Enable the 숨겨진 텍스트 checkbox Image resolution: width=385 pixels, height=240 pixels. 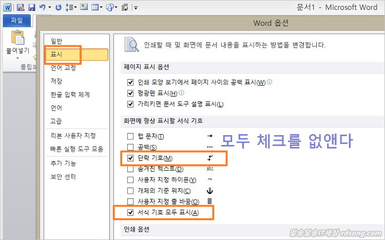coord(130,169)
